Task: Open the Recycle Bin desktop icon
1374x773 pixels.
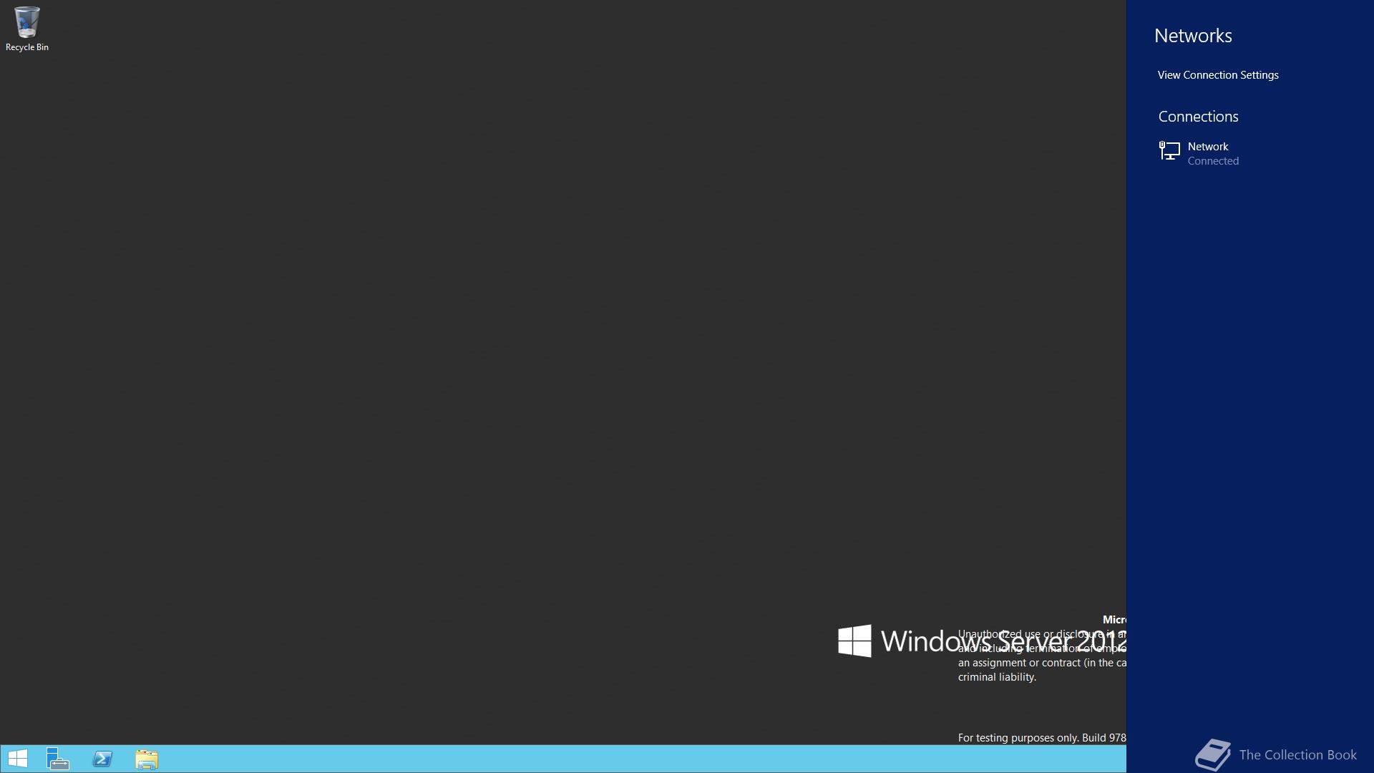Action: (26, 29)
